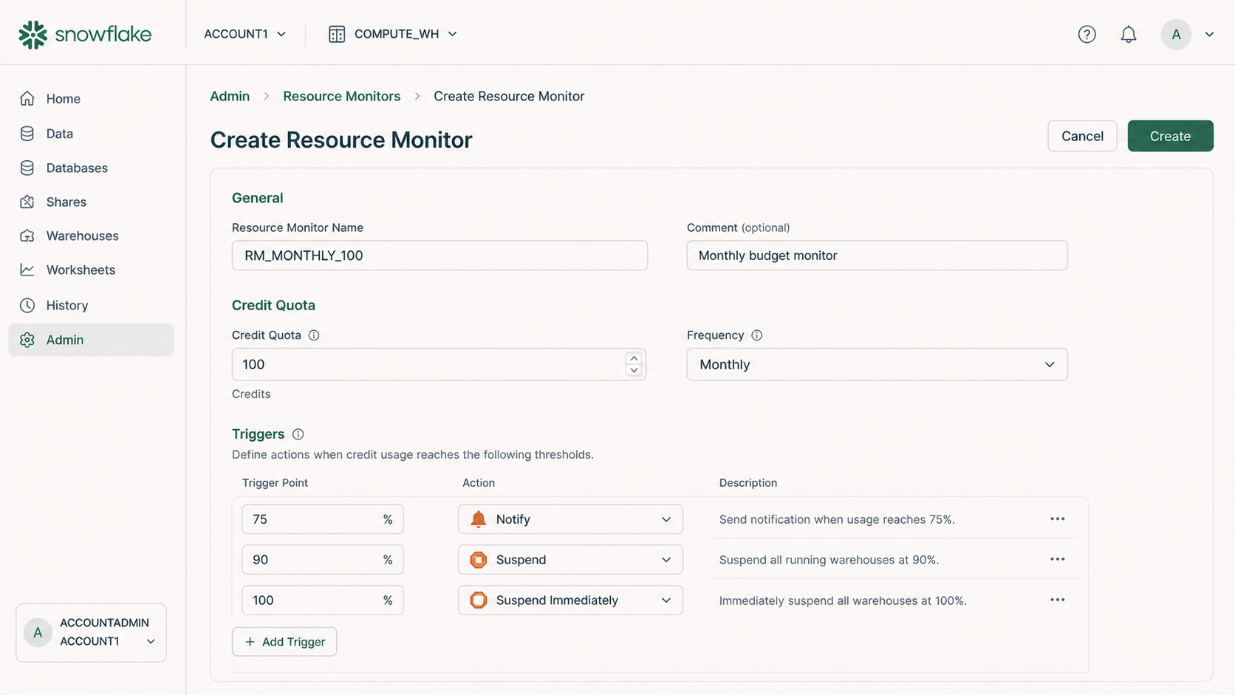Expand the ACCOUNT1 account dropdown in header
Viewport: 1235px width, 695px height.
tap(245, 34)
